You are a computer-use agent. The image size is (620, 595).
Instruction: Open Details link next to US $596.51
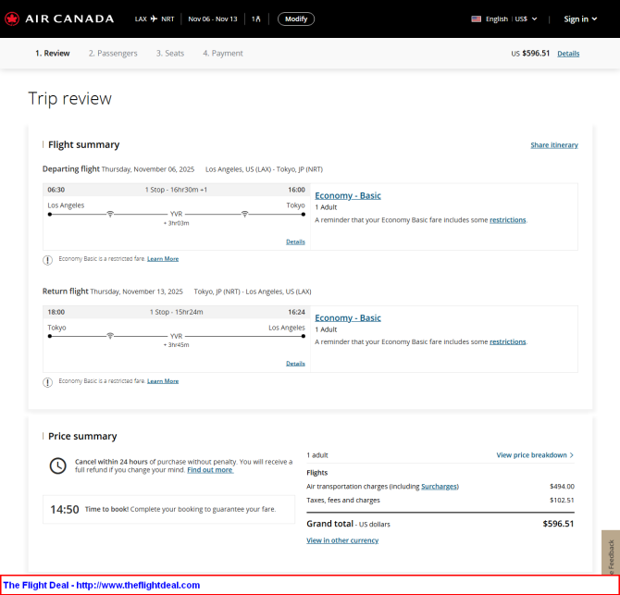tap(568, 54)
